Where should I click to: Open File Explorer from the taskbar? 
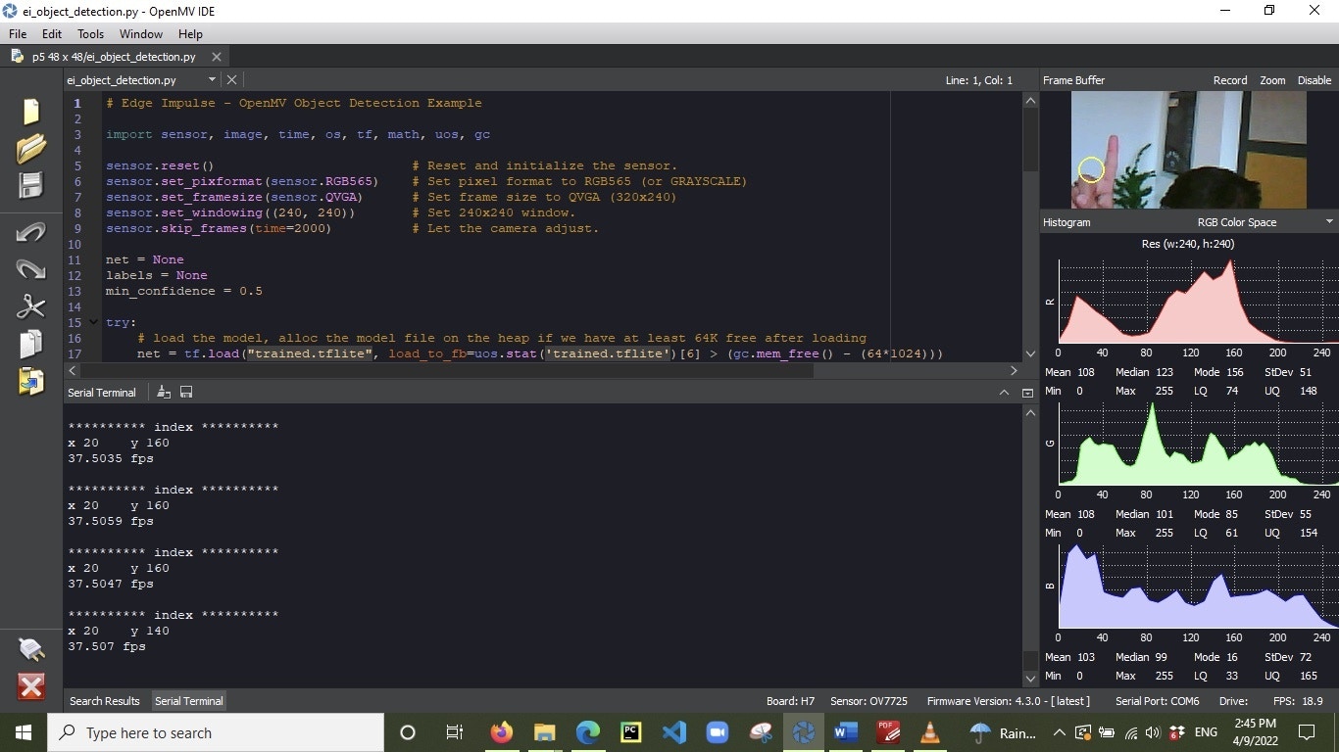tap(545, 732)
